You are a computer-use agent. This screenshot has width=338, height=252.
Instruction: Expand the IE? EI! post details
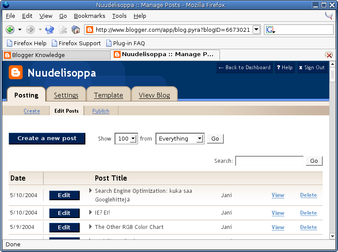91,212
